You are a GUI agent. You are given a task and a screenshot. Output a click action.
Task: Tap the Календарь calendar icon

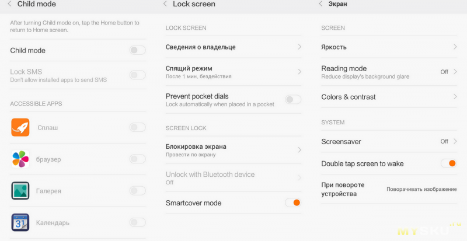point(20,222)
